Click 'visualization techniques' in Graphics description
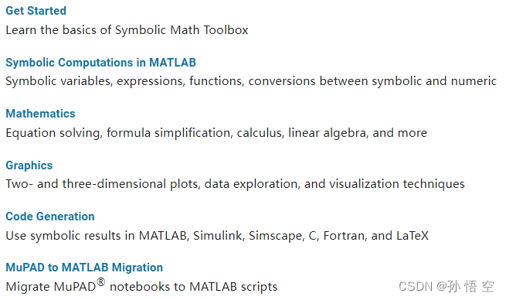The height and width of the screenshot is (300, 506). click(x=396, y=184)
